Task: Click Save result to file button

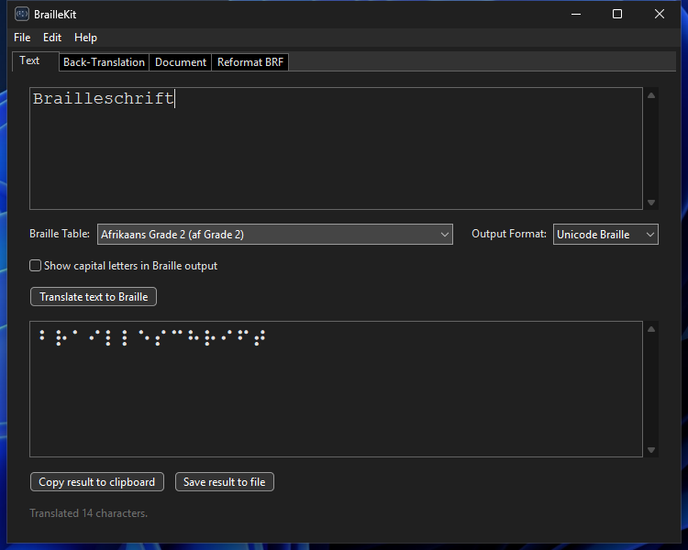Action: pos(224,482)
